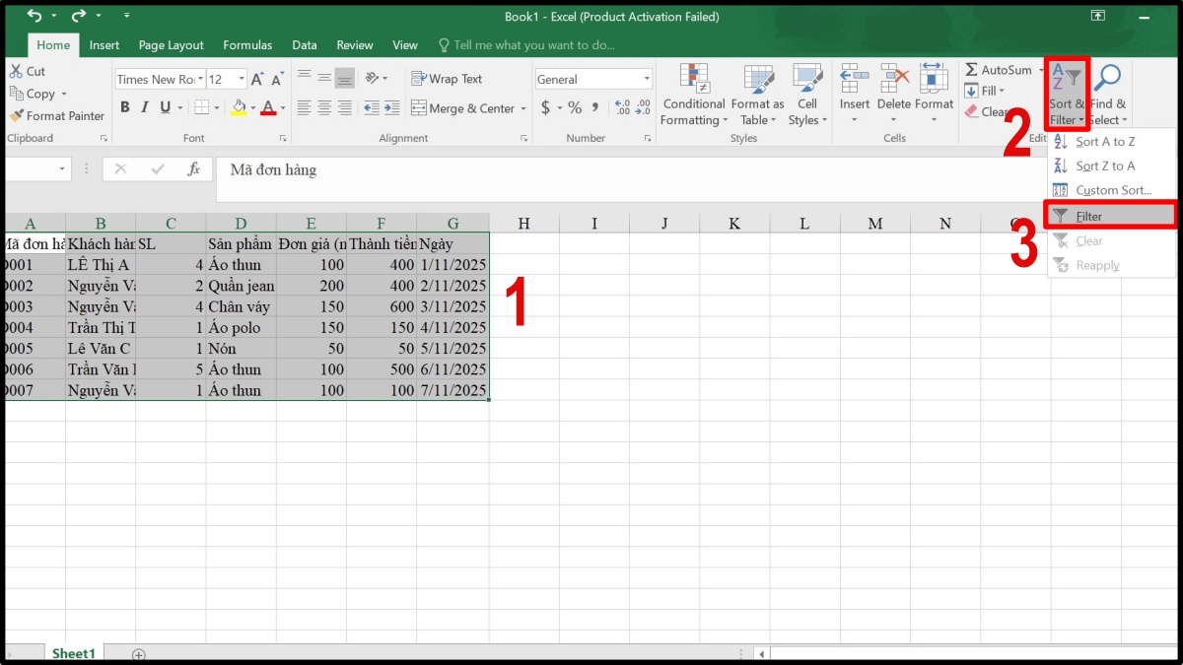Click the insert function fx icon
Viewport: 1183px width, 665px height.
click(x=194, y=169)
